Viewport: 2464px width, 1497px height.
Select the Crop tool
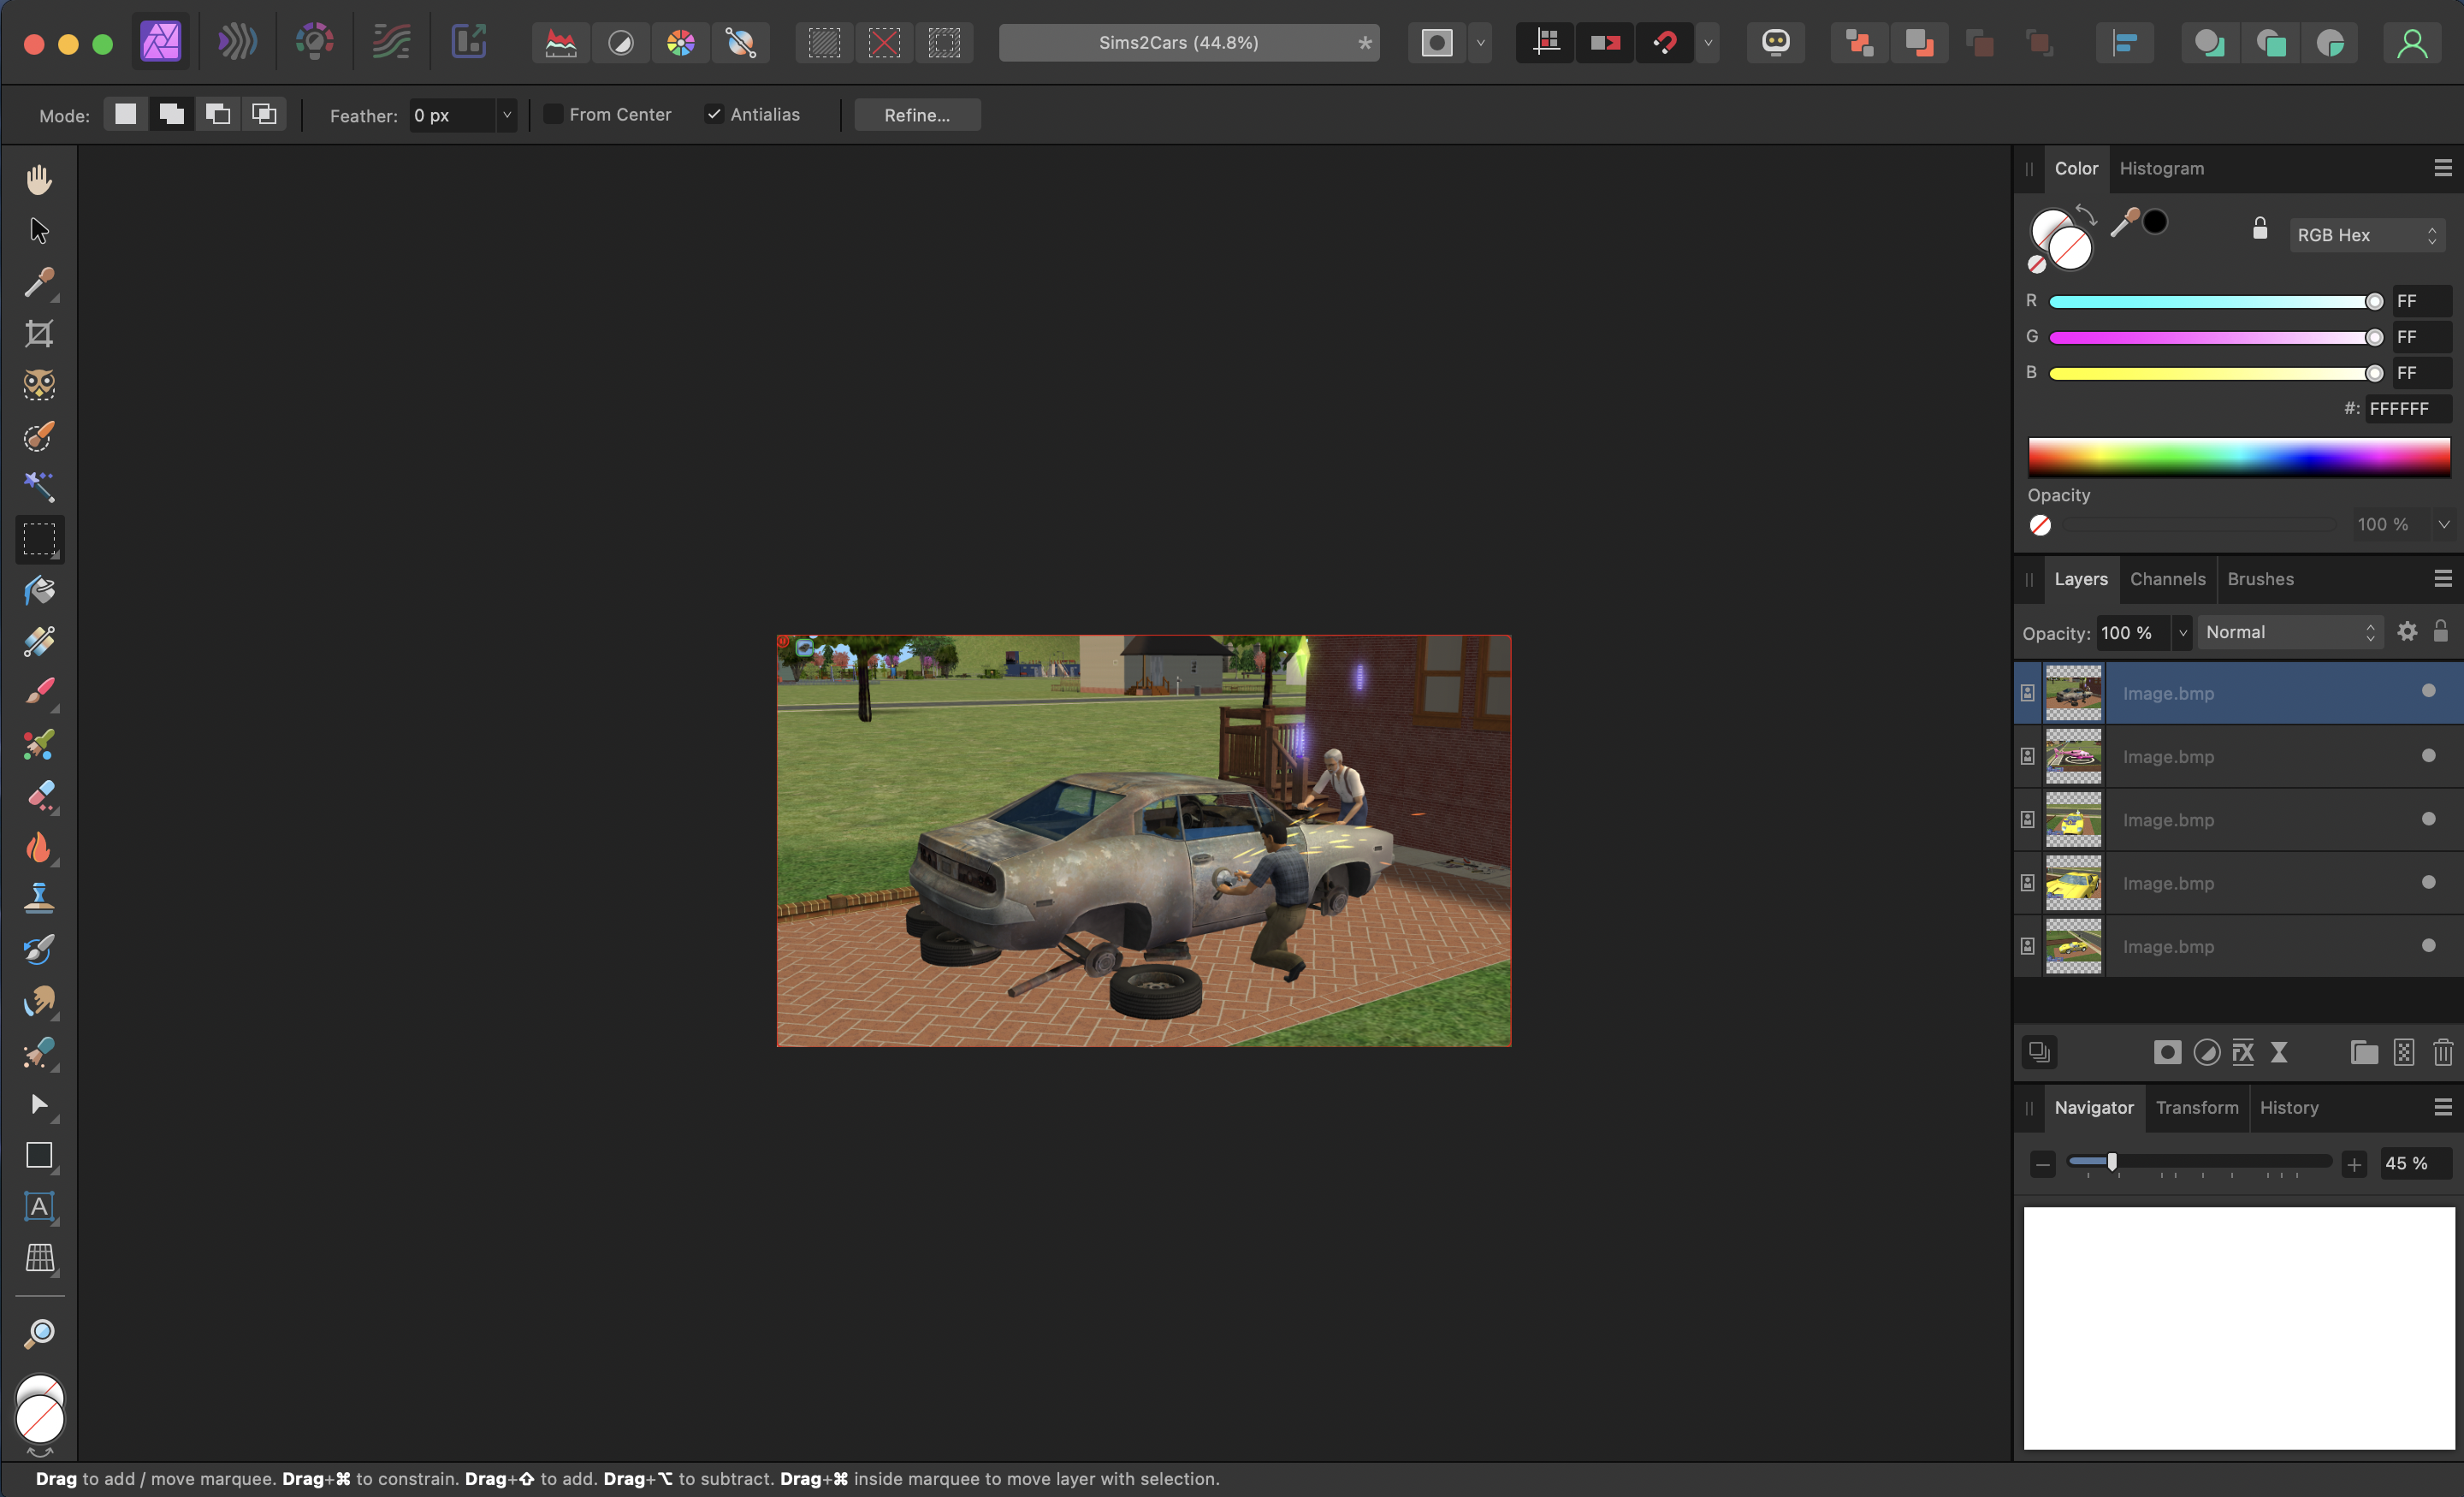[39, 334]
